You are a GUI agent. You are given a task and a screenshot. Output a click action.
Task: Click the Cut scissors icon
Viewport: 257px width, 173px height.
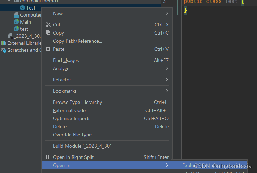point(48,25)
